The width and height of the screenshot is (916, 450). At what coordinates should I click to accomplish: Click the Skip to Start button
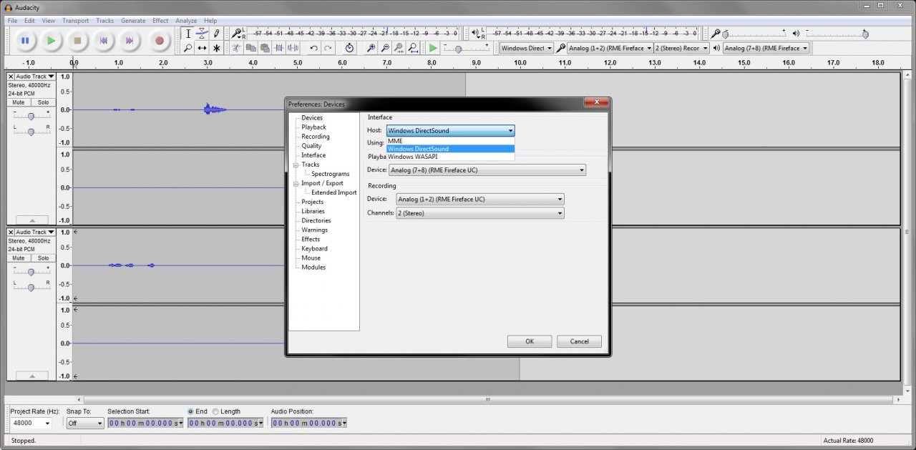click(x=103, y=41)
